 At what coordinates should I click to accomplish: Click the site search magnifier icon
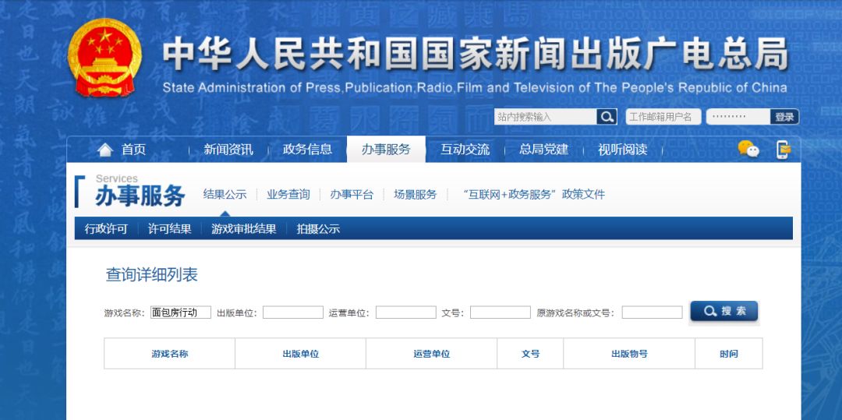pyautogui.click(x=607, y=116)
